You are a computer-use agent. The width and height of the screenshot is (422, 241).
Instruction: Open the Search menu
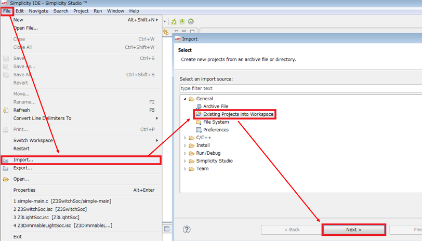[61, 11]
